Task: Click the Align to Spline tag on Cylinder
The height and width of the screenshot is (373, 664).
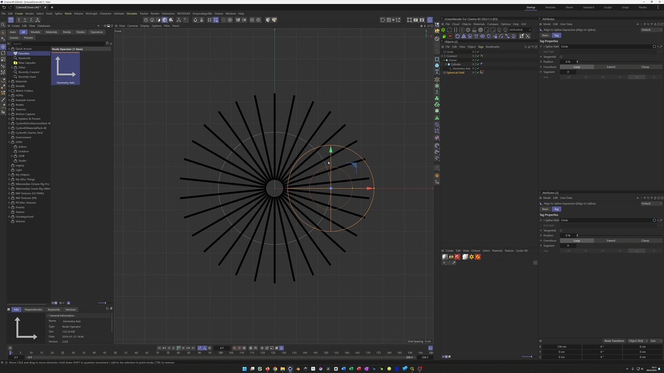Action: coord(482,64)
